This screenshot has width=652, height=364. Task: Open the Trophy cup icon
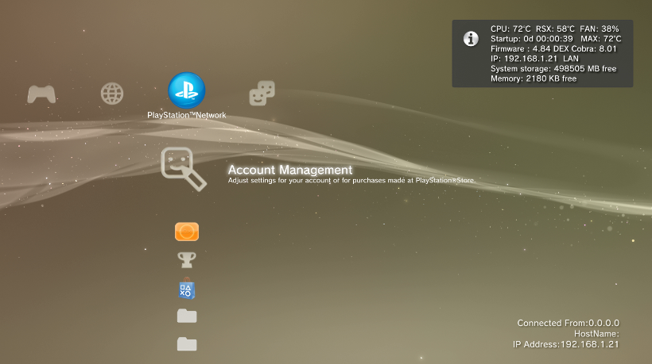pyautogui.click(x=187, y=260)
